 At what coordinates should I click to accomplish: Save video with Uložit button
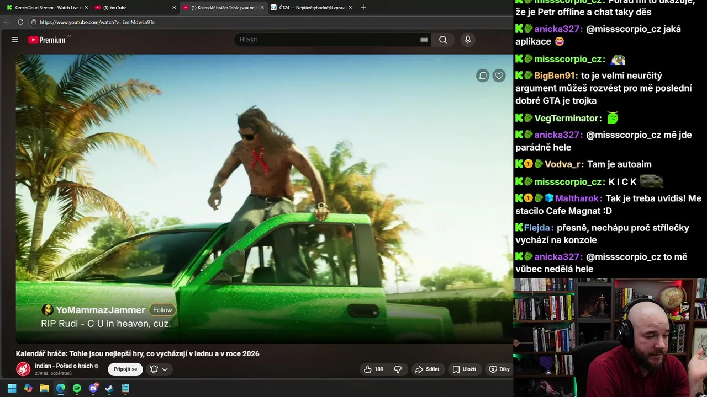coord(464,369)
